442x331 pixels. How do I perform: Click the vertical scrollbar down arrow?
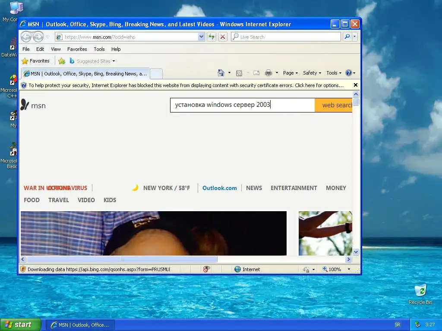tap(356, 252)
